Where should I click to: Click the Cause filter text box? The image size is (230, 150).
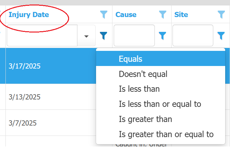134,36
